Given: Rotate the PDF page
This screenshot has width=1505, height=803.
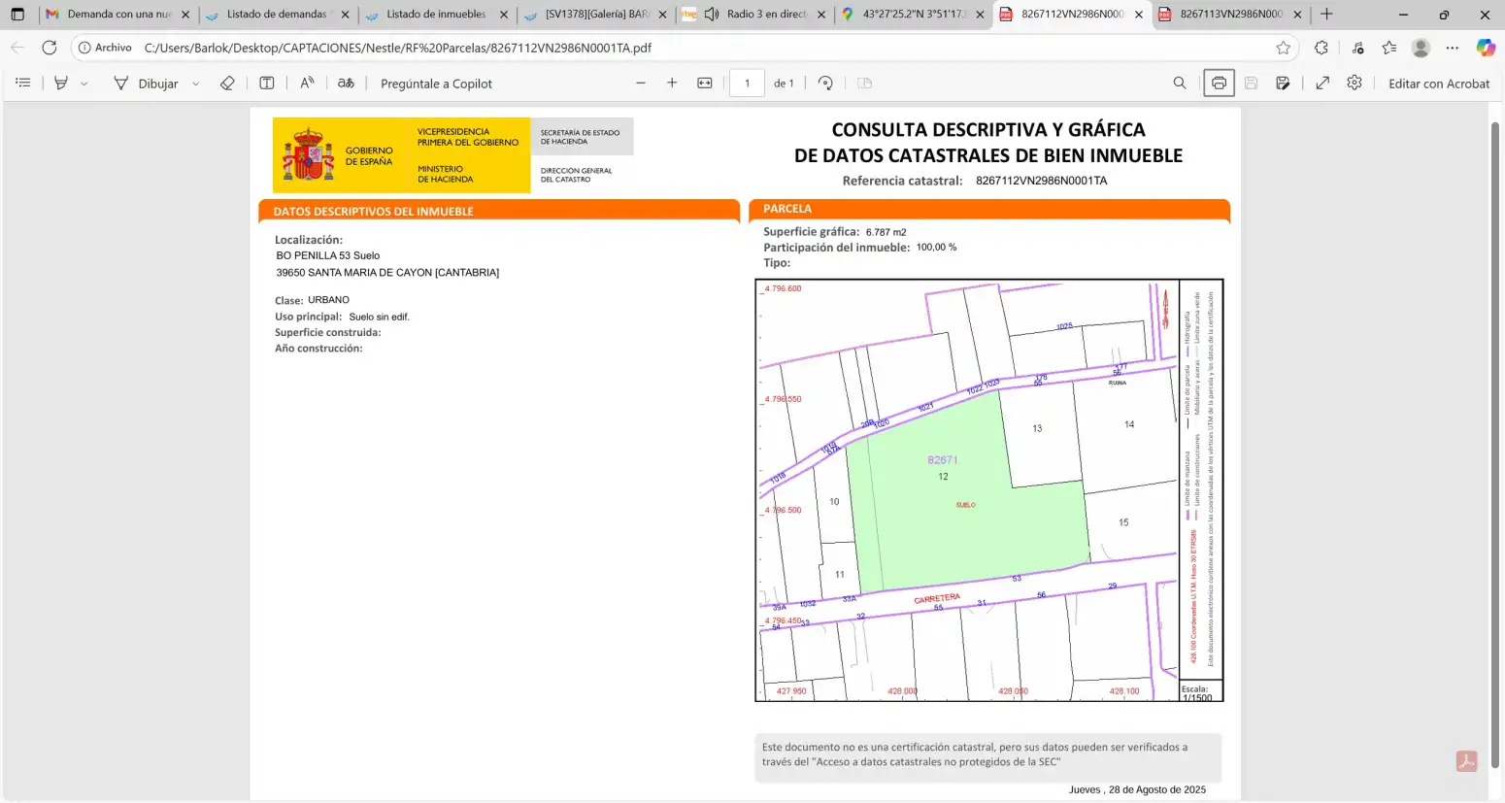Looking at the screenshot, I should point(825,84).
